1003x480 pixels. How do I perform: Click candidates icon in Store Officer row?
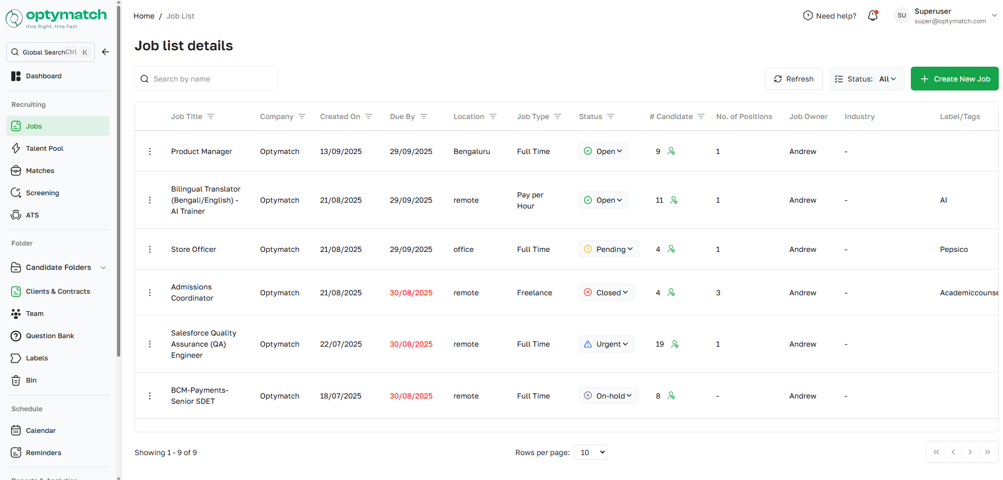(x=671, y=249)
